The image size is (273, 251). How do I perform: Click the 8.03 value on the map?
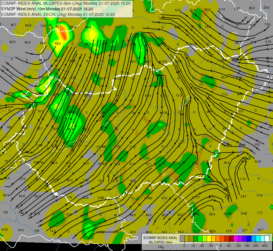[x=5, y=230]
